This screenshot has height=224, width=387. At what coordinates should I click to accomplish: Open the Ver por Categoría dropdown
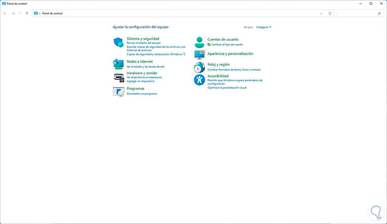pos(264,27)
